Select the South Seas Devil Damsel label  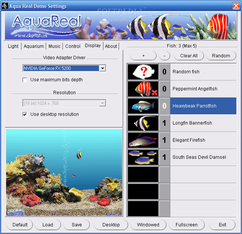[199, 157]
